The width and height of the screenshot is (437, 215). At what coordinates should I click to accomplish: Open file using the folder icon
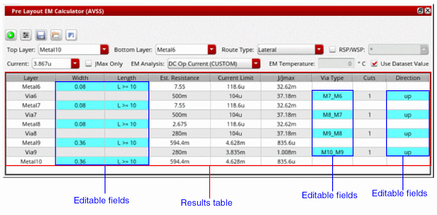click(x=56, y=35)
